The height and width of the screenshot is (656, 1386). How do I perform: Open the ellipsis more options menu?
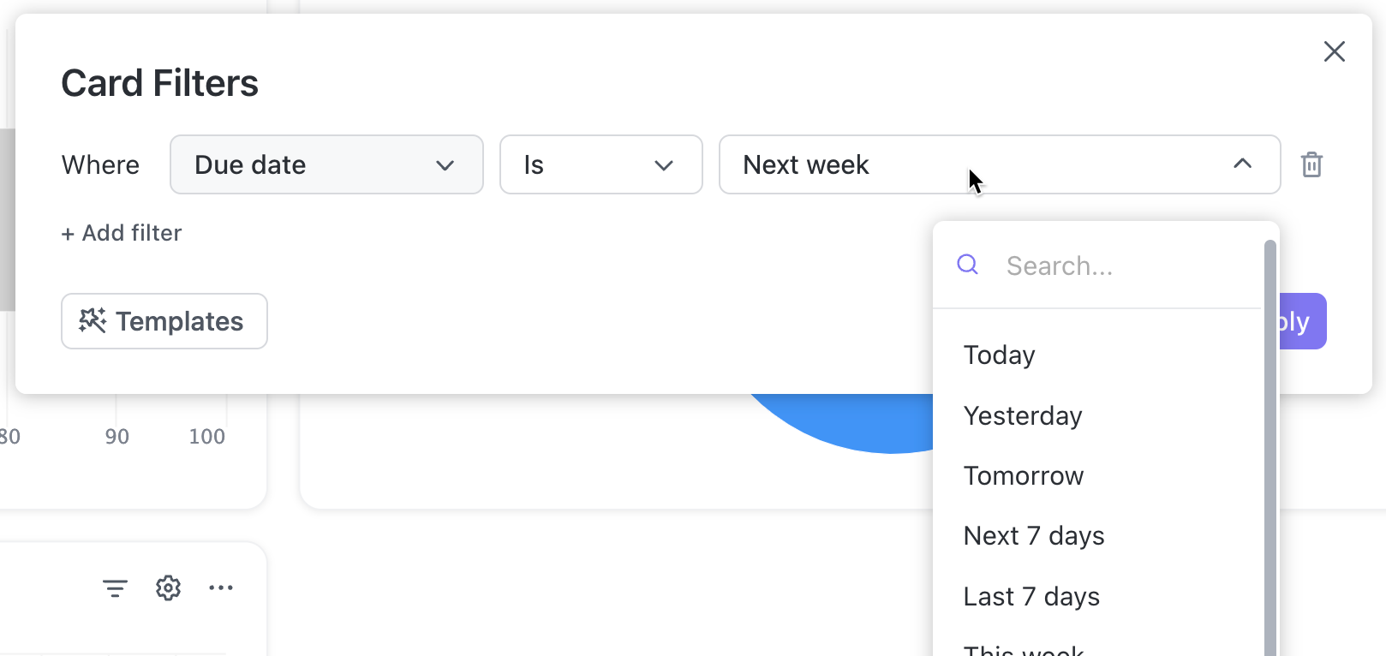click(x=222, y=587)
